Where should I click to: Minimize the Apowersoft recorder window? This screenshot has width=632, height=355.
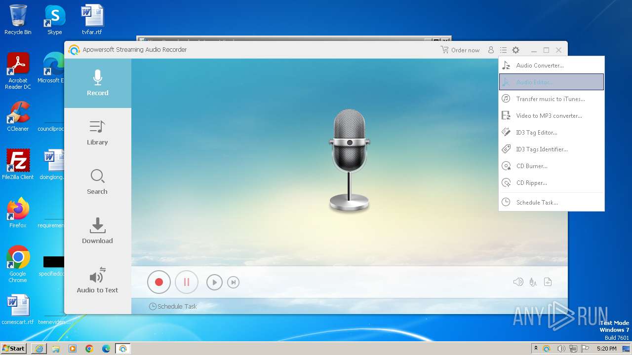point(534,50)
